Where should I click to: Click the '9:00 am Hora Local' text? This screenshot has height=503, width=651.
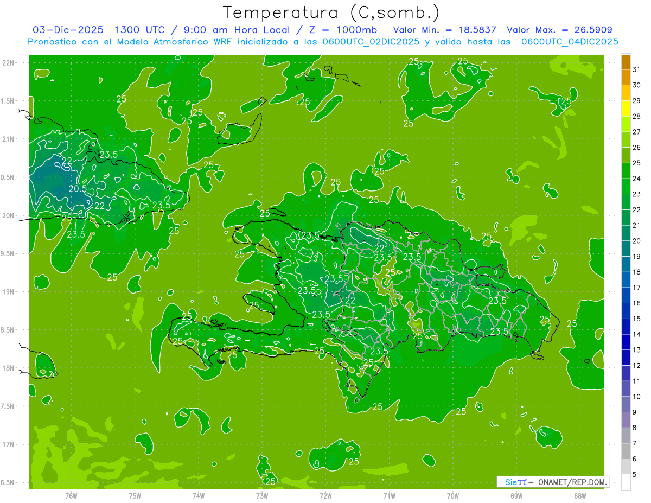coord(235,30)
